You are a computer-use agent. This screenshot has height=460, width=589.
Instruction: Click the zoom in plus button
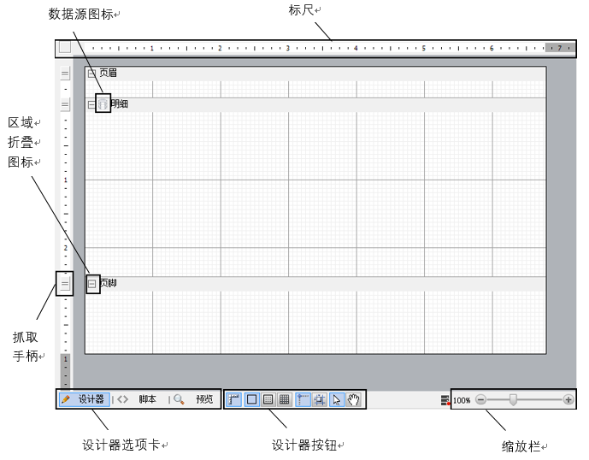click(x=568, y=399)
